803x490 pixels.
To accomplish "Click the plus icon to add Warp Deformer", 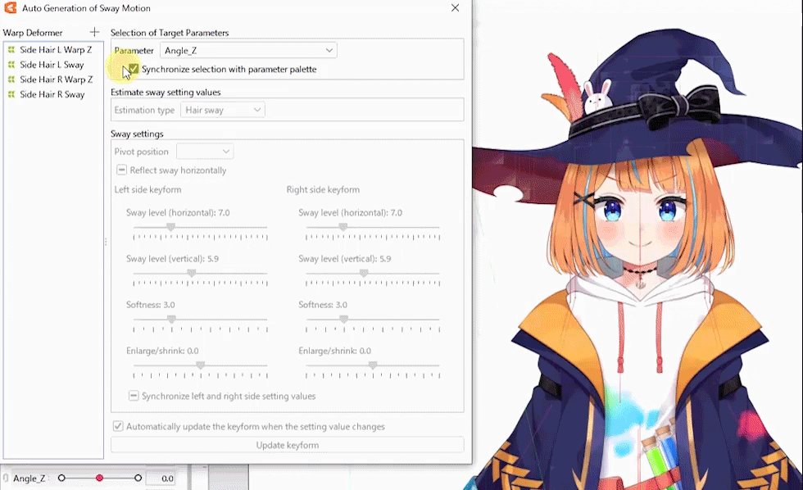I will point(94,33).
